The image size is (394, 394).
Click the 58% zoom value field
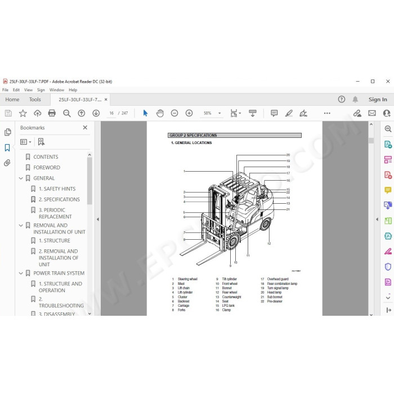coord(208,113)
